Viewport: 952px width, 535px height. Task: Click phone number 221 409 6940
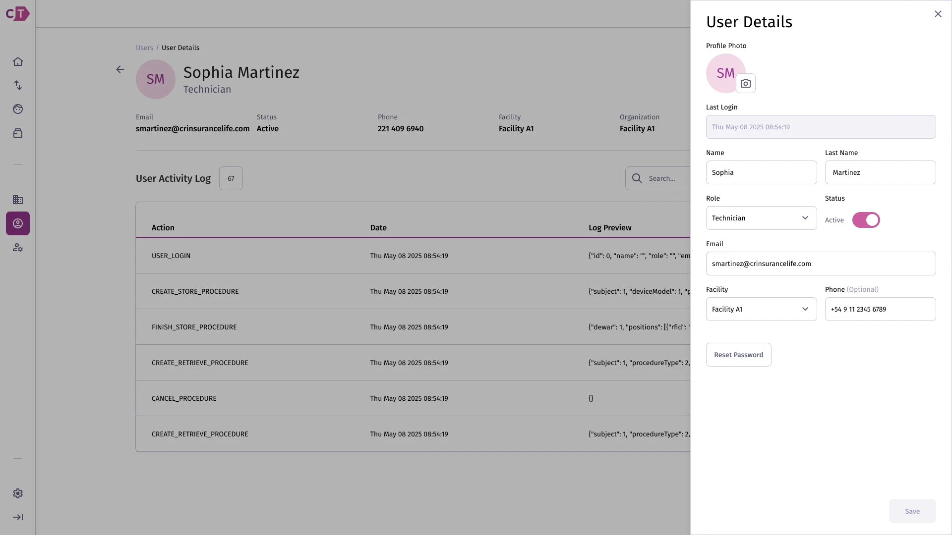[401, 129]
